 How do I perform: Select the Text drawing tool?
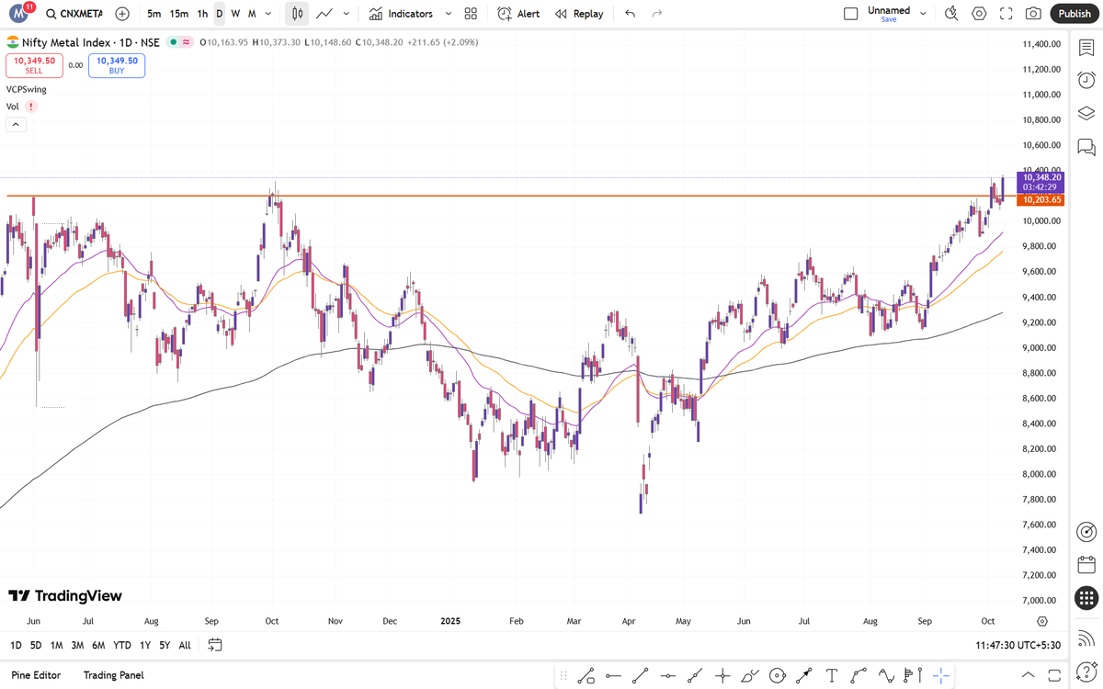(x=832, y=675)
